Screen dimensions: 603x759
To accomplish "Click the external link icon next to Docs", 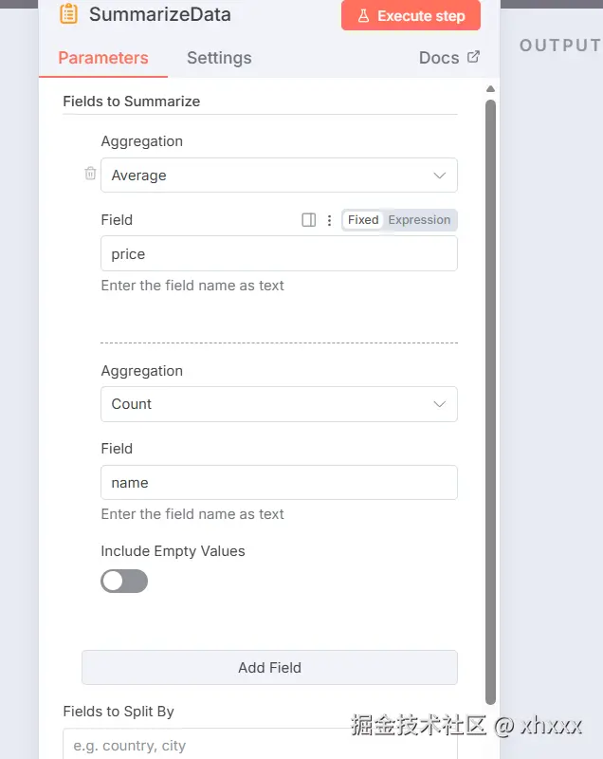I will pos(474,57).
